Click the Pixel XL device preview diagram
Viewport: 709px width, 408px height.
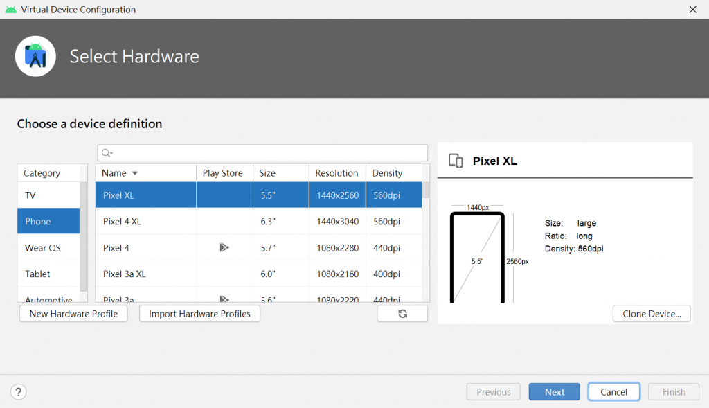[490, 254]
